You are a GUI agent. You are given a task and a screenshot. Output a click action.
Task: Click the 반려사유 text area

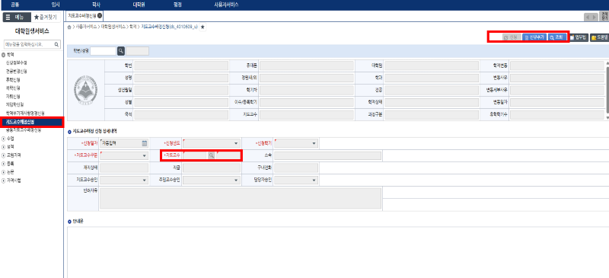tap(241, 199)
